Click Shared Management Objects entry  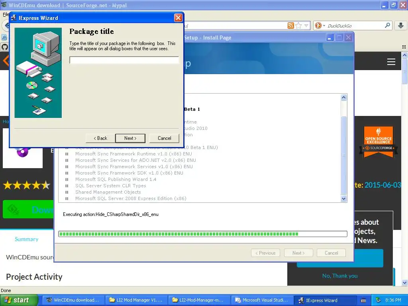(x=108, y=192)
